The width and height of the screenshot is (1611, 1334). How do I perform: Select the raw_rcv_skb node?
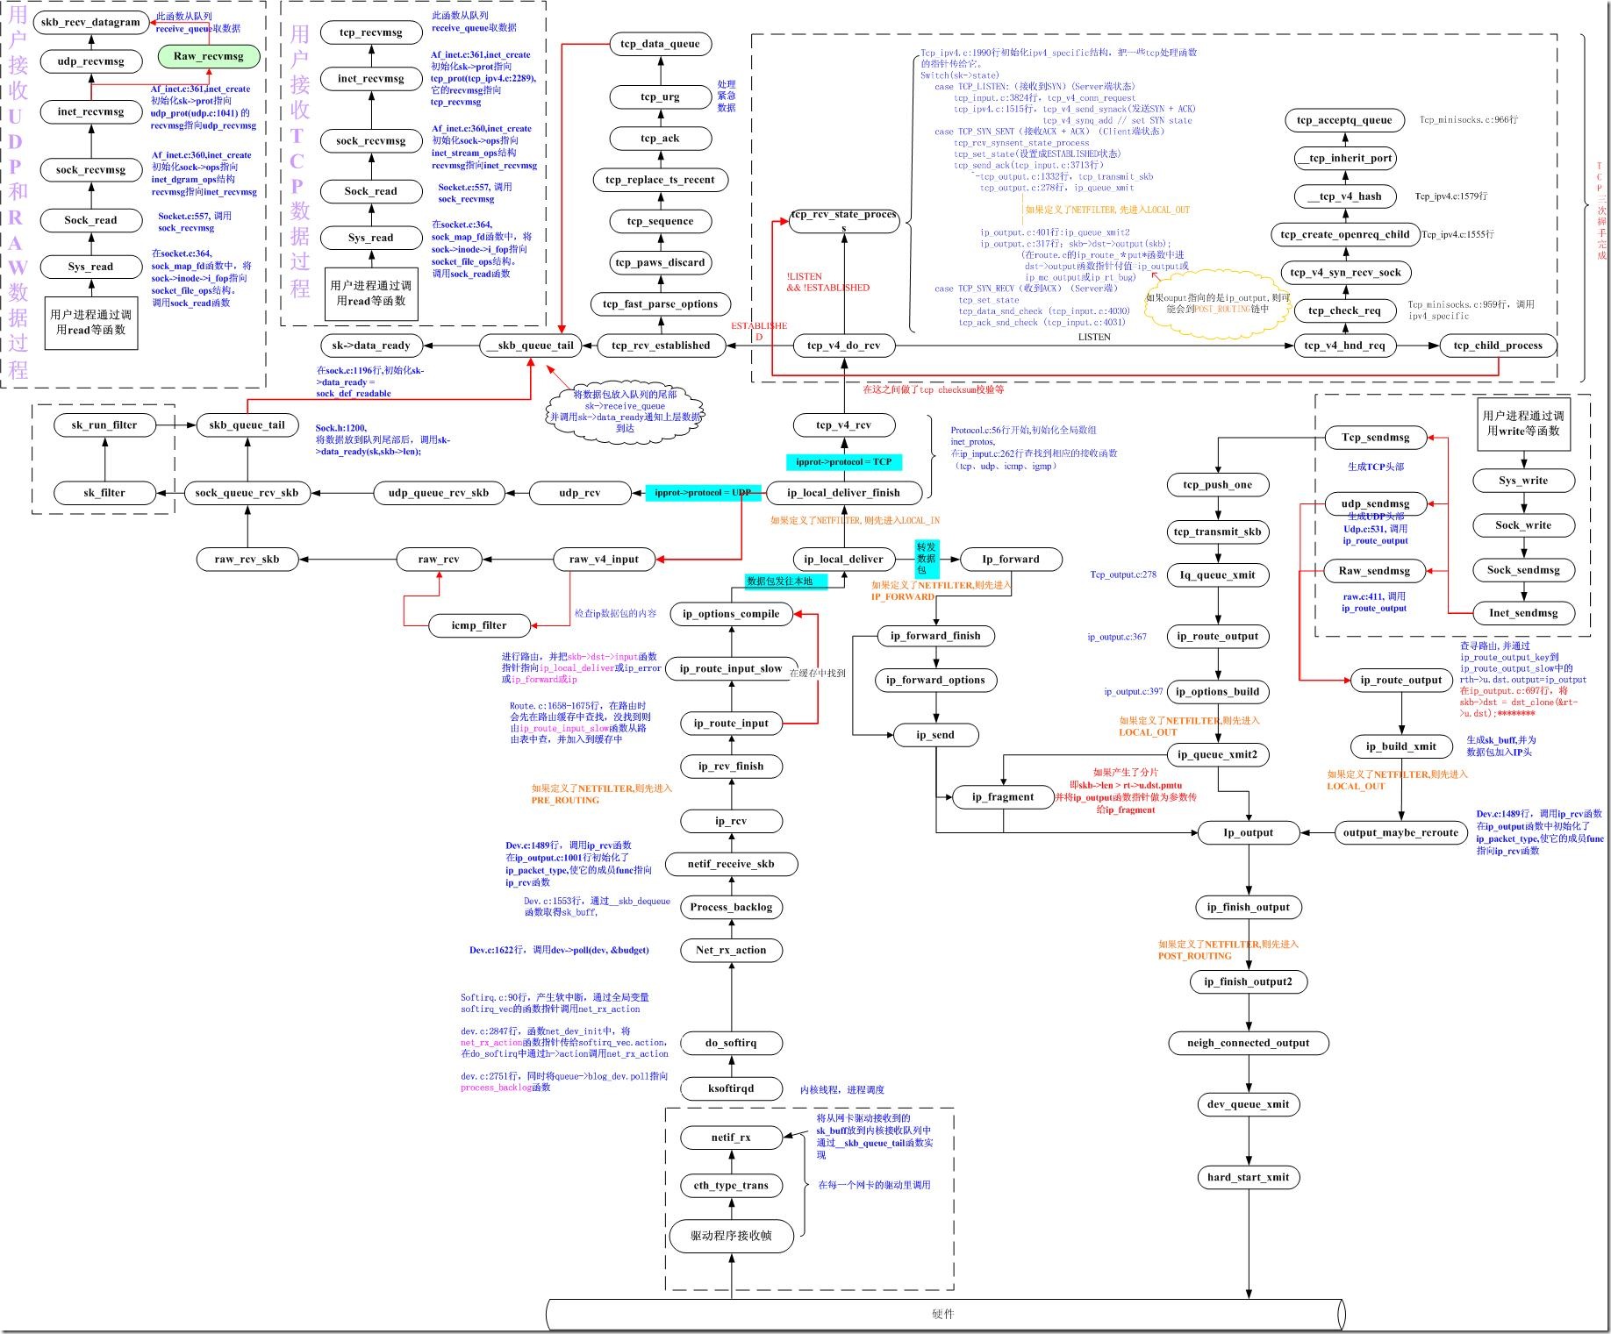point(247,559)
